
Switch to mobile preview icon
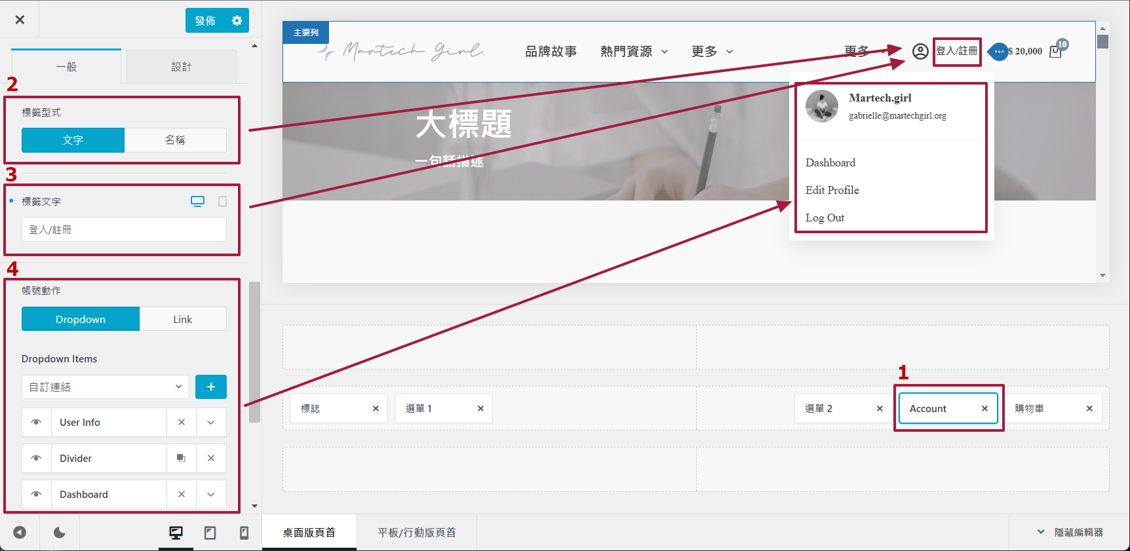(244, 533)
